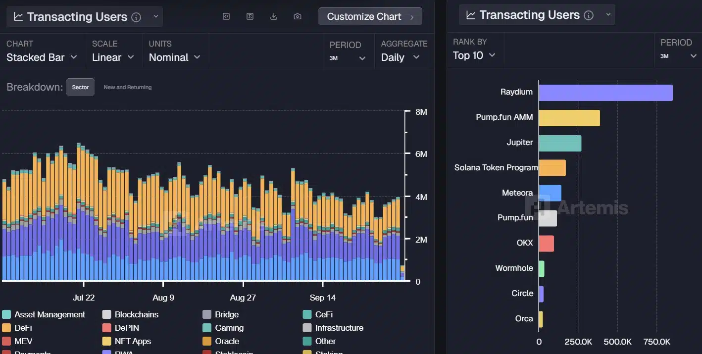Toggle MEV legend series
This screenshot has width=702, height=354.
tap(17, 341)
